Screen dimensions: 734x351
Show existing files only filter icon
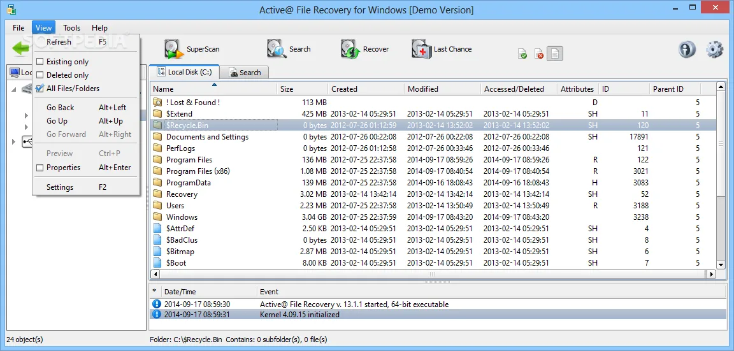click(523, 54)
